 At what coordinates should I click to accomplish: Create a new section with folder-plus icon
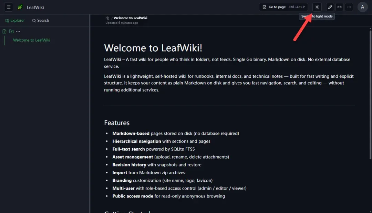[11, 31]
